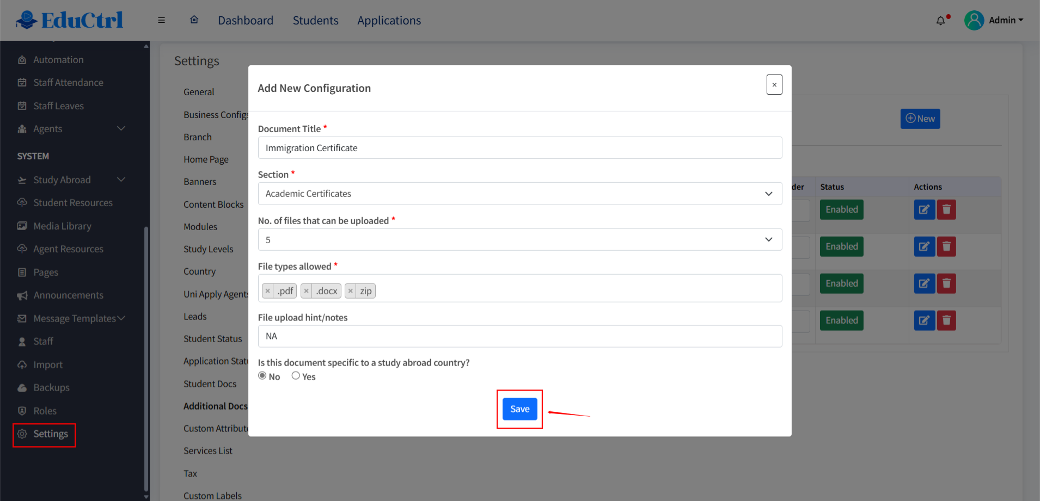Screen dimensions: 1040x501
Task: Open the Students top menu item
Action: [x=315, y=20]
